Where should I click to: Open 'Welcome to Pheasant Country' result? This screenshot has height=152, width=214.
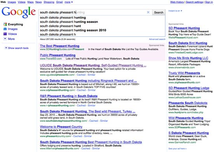click(x=61, y=127)
